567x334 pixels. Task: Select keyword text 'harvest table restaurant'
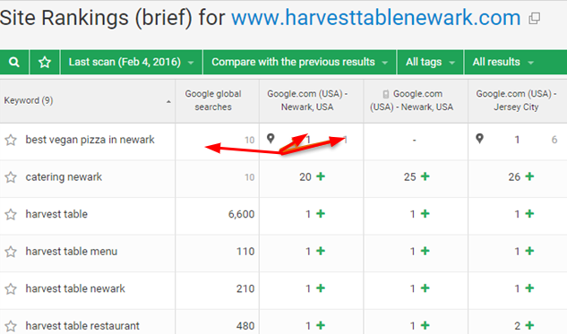click(82, 326)
